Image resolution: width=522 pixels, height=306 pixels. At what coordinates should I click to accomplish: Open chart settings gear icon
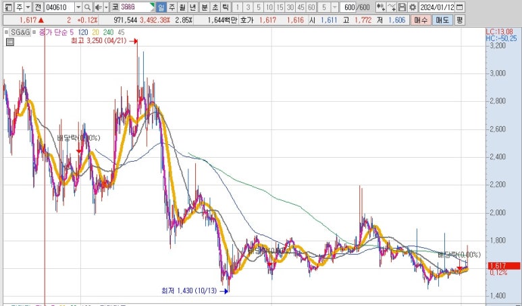[x=413, y=7]
